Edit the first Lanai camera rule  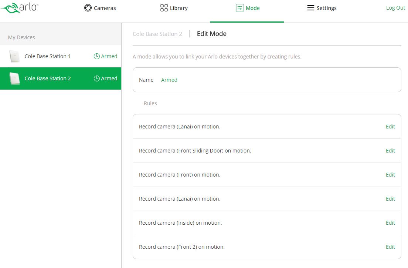[390, 127]
